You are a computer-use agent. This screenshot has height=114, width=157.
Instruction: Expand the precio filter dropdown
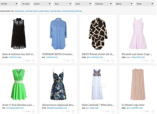(x=42, y=4)
